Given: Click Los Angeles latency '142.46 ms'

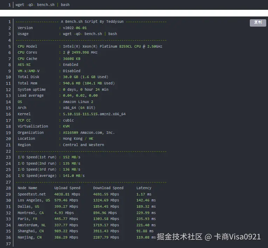Looking at the screenshot, I should tap(146, 200).
